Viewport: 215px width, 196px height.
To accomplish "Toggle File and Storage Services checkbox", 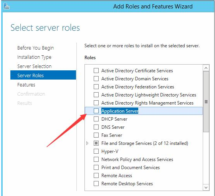I will click(x=96, y=143).
